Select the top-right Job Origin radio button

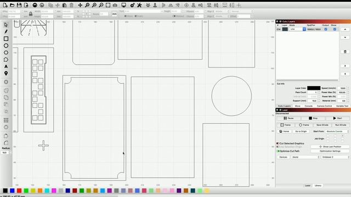click(x=342, y=136)
